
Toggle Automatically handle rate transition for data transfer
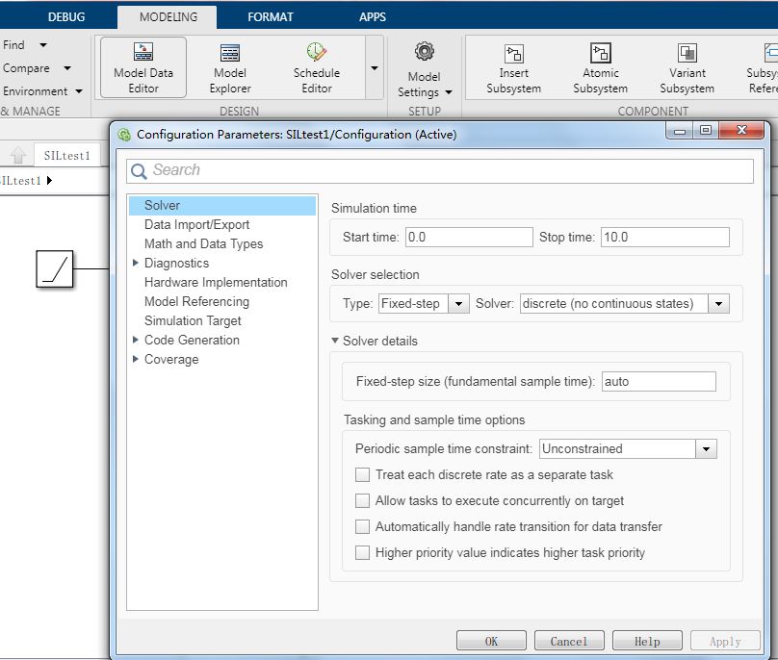[363, 526]
